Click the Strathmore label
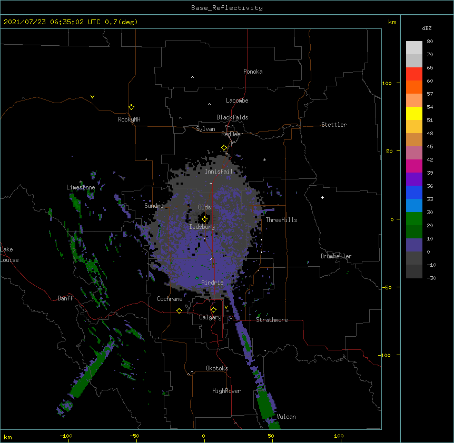Viewport: 454px width, 443px height. pyautogui.click(x=272, y=320)
